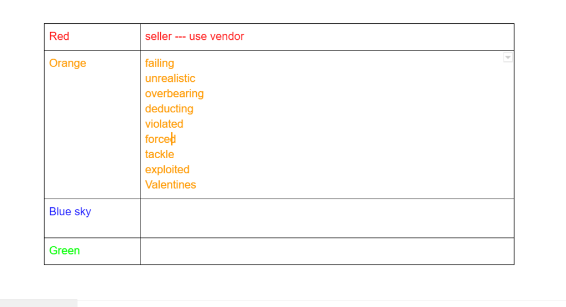Click the gray horizontal scrollbar at bottom
The image size is (566, 307).
[39, 303]
